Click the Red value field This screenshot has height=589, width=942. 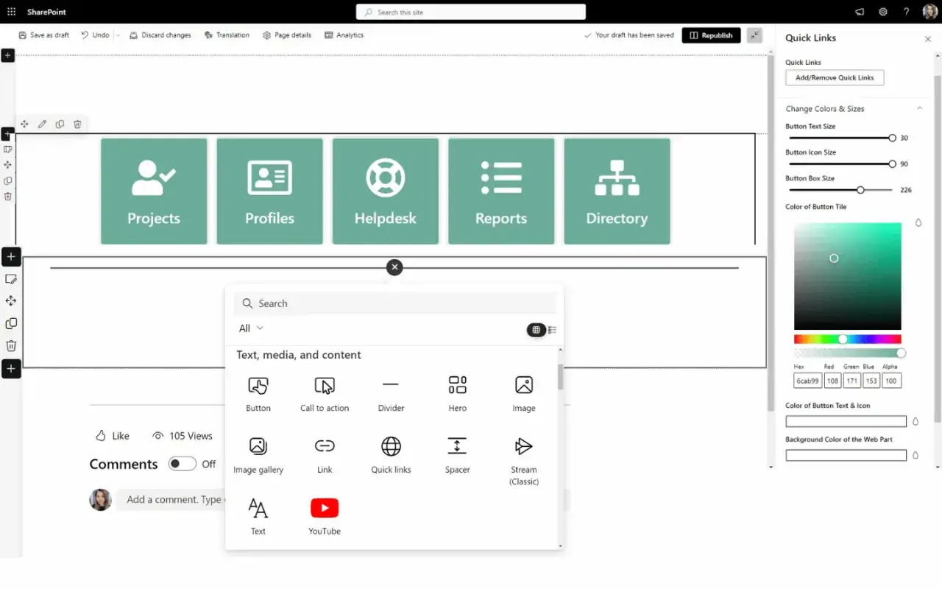pos(832,381)
